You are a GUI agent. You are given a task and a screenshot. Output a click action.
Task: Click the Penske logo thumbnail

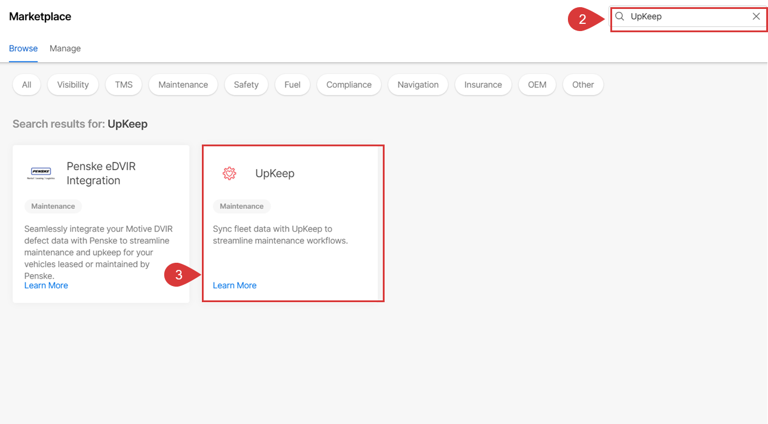[41, 173]
